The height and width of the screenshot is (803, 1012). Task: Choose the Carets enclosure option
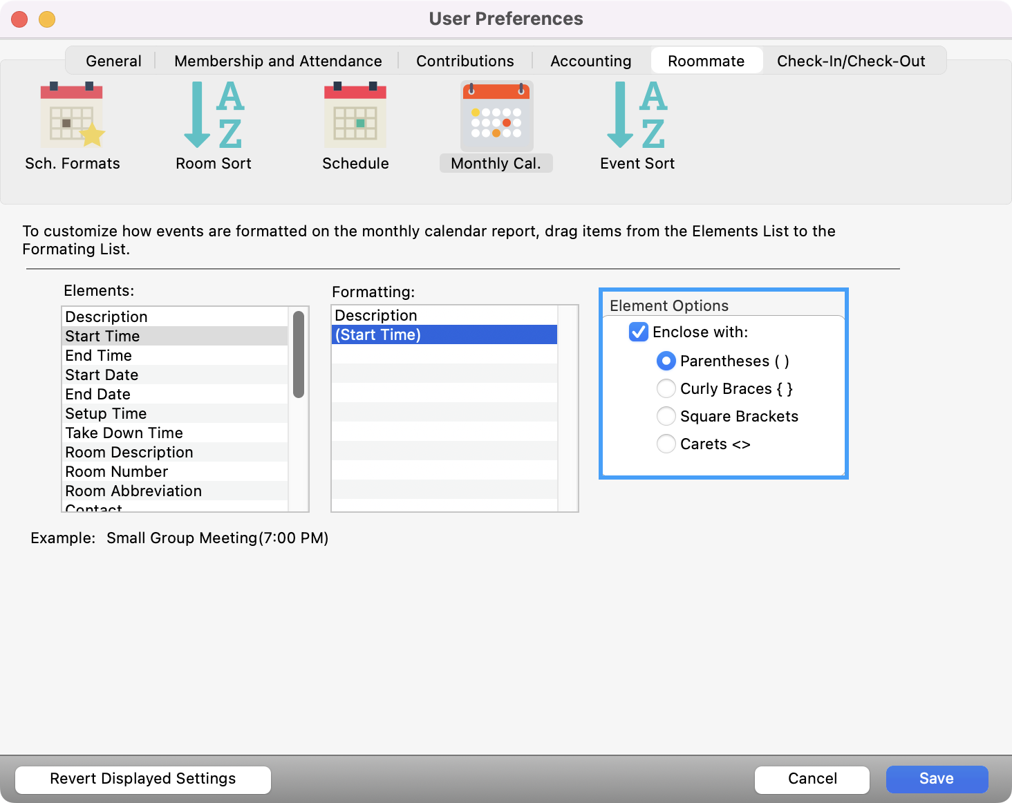[666, 444]
